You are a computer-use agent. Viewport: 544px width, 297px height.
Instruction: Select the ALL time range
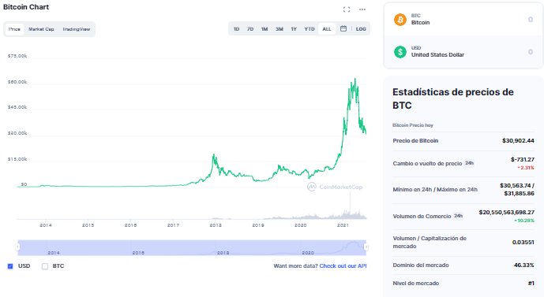[327, 29]
